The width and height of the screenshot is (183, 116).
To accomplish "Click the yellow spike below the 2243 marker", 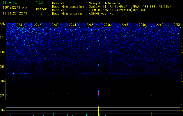I will pos(54,114).
